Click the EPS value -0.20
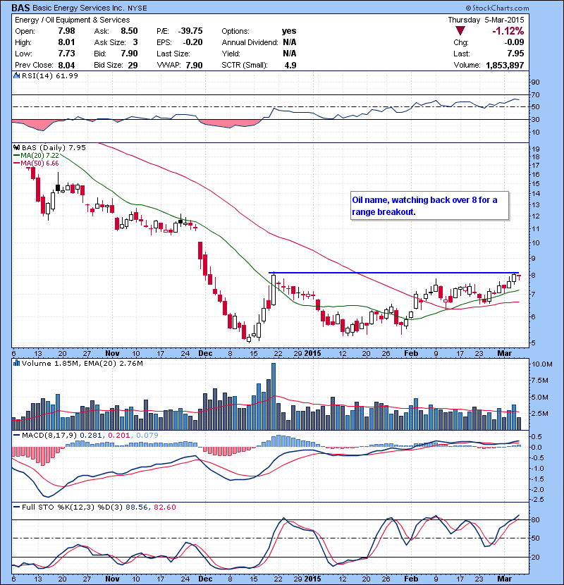 (192, 42)
